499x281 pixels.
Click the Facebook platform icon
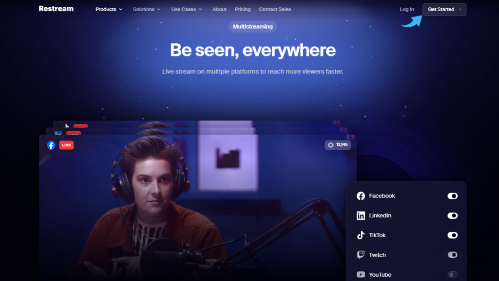point(361,196)
